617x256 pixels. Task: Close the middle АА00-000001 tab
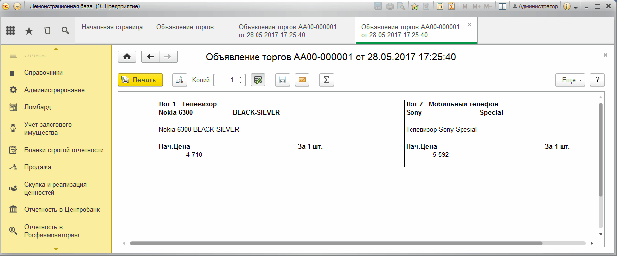tap(347, 24)
